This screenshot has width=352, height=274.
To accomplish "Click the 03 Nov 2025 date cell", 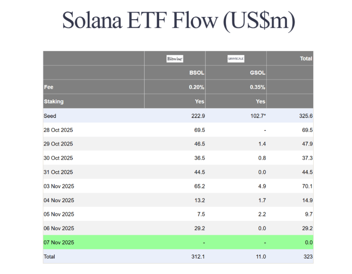I will coord(59,186).
